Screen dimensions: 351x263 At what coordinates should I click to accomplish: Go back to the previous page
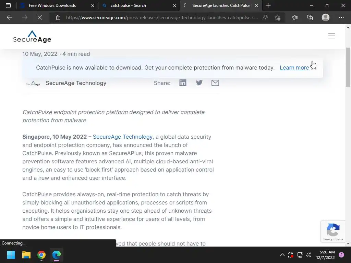point(10,17)
